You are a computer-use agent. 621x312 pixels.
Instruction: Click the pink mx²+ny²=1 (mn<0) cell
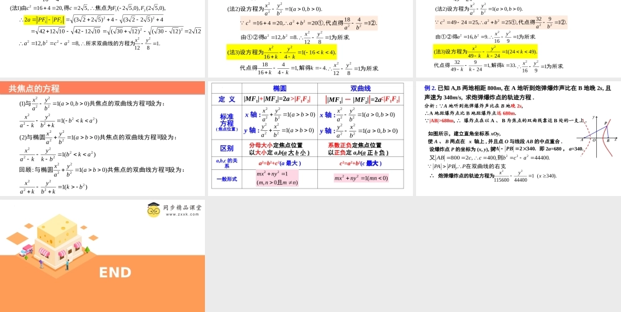[x=361, y=179]
